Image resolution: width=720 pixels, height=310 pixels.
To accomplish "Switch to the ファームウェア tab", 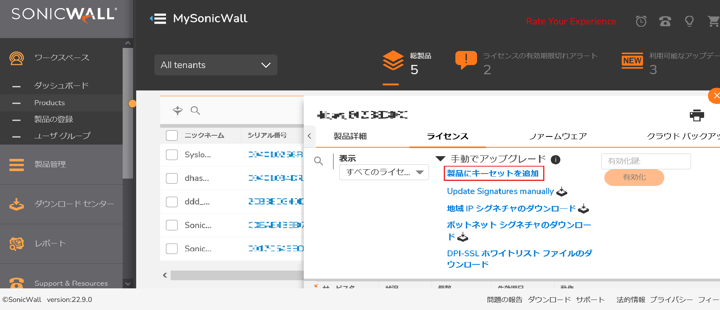I will [x=558, y=136].
